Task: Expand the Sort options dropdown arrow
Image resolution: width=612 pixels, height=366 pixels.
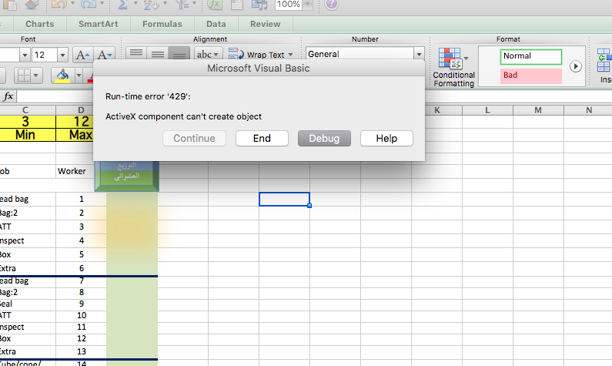Action: (164, 4)
